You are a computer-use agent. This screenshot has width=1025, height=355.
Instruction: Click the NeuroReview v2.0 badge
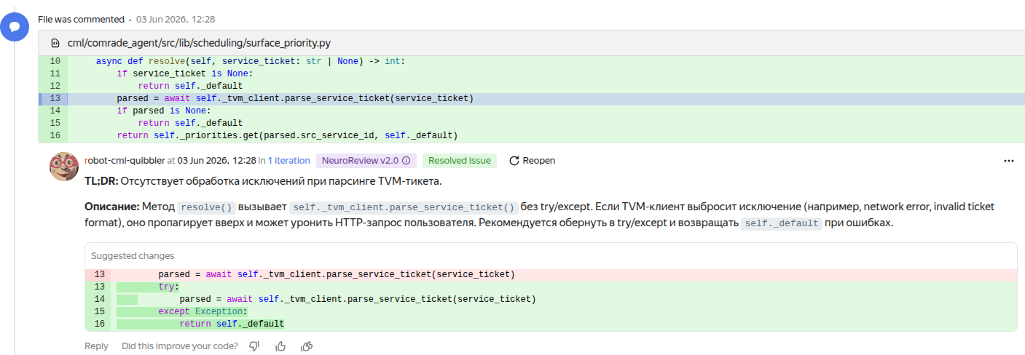[x=366, y=161]
